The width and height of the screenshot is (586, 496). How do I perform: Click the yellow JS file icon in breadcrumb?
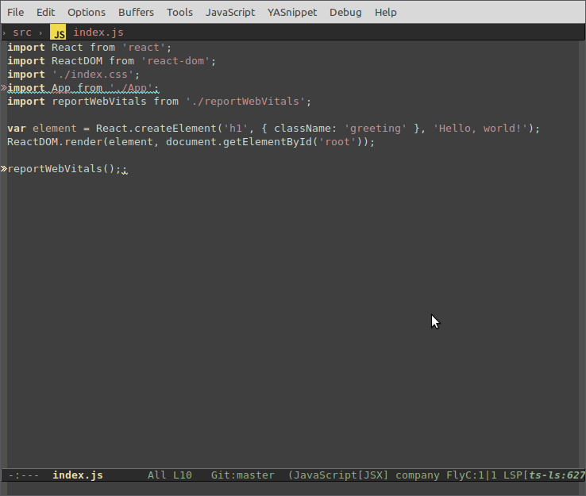click(59, 33)
